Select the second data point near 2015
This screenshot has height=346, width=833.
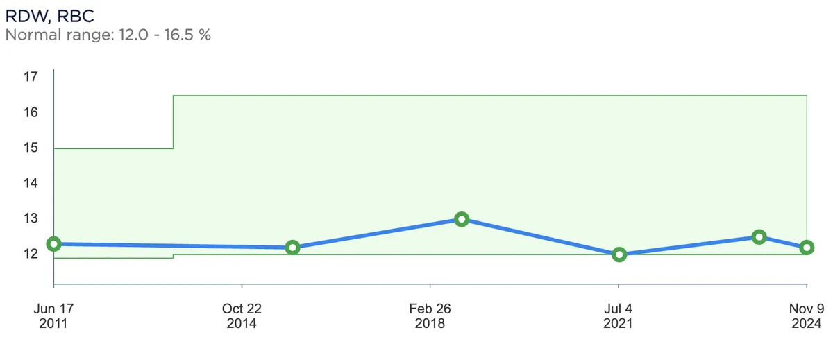click(292, 248)
